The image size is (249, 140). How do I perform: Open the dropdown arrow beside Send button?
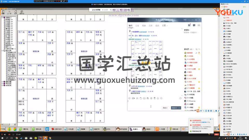coord(179,108)
